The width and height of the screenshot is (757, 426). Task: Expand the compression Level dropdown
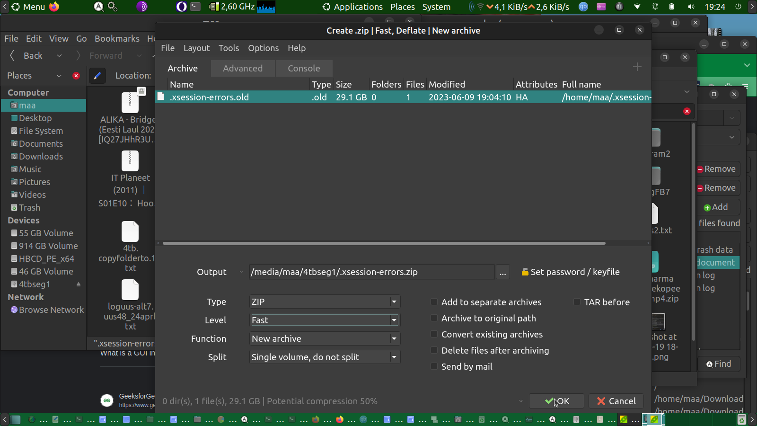click(x=394, y=320)
